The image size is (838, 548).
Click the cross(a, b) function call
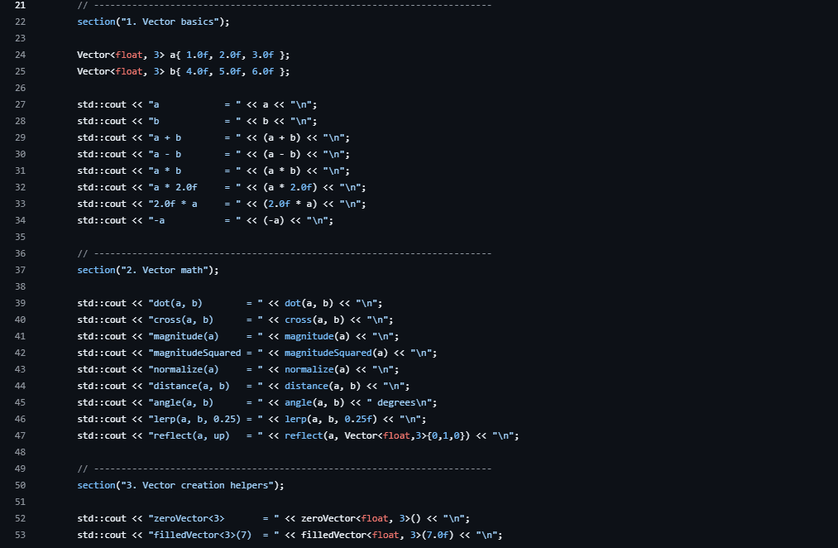[314, 320]
